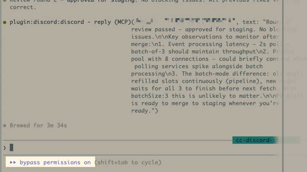Click the green bullet beside the plugin:discord entry
The width and height of the screenshot is (307, 172).
point(4,21)
